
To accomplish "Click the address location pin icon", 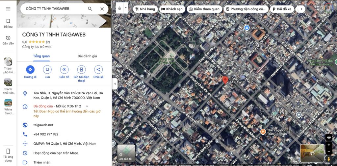I will coord(25,94).
